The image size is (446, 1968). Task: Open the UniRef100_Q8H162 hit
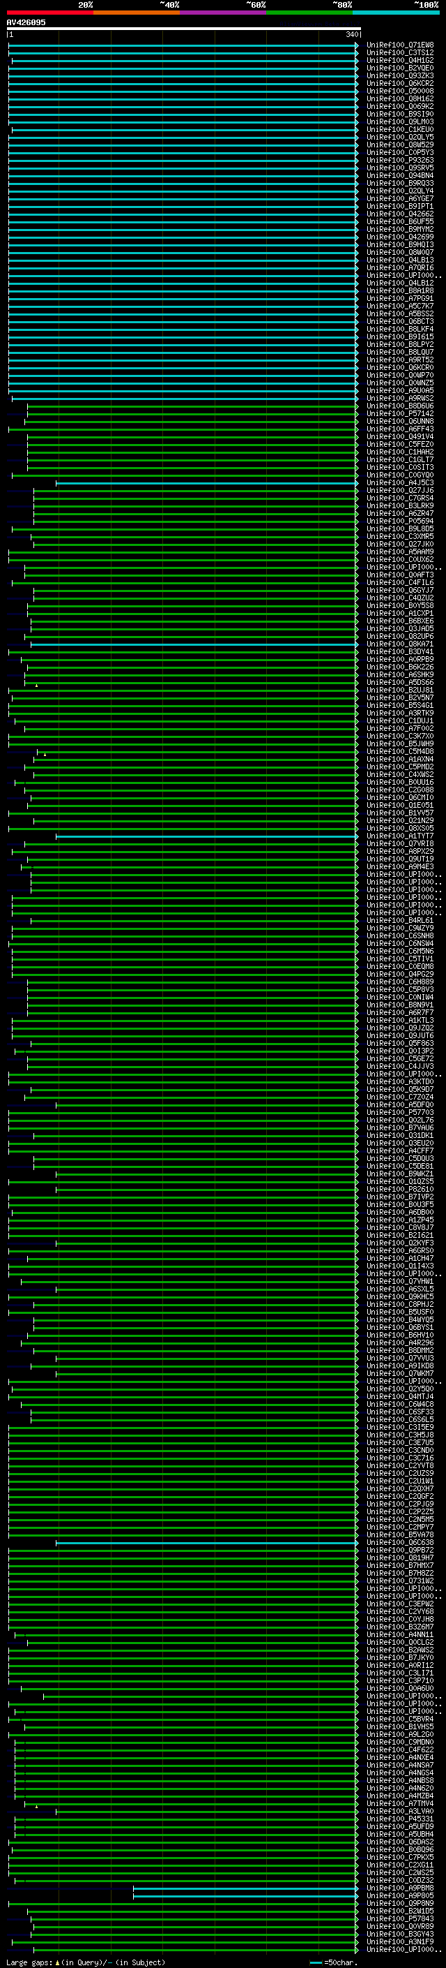(x=400, y=98)
